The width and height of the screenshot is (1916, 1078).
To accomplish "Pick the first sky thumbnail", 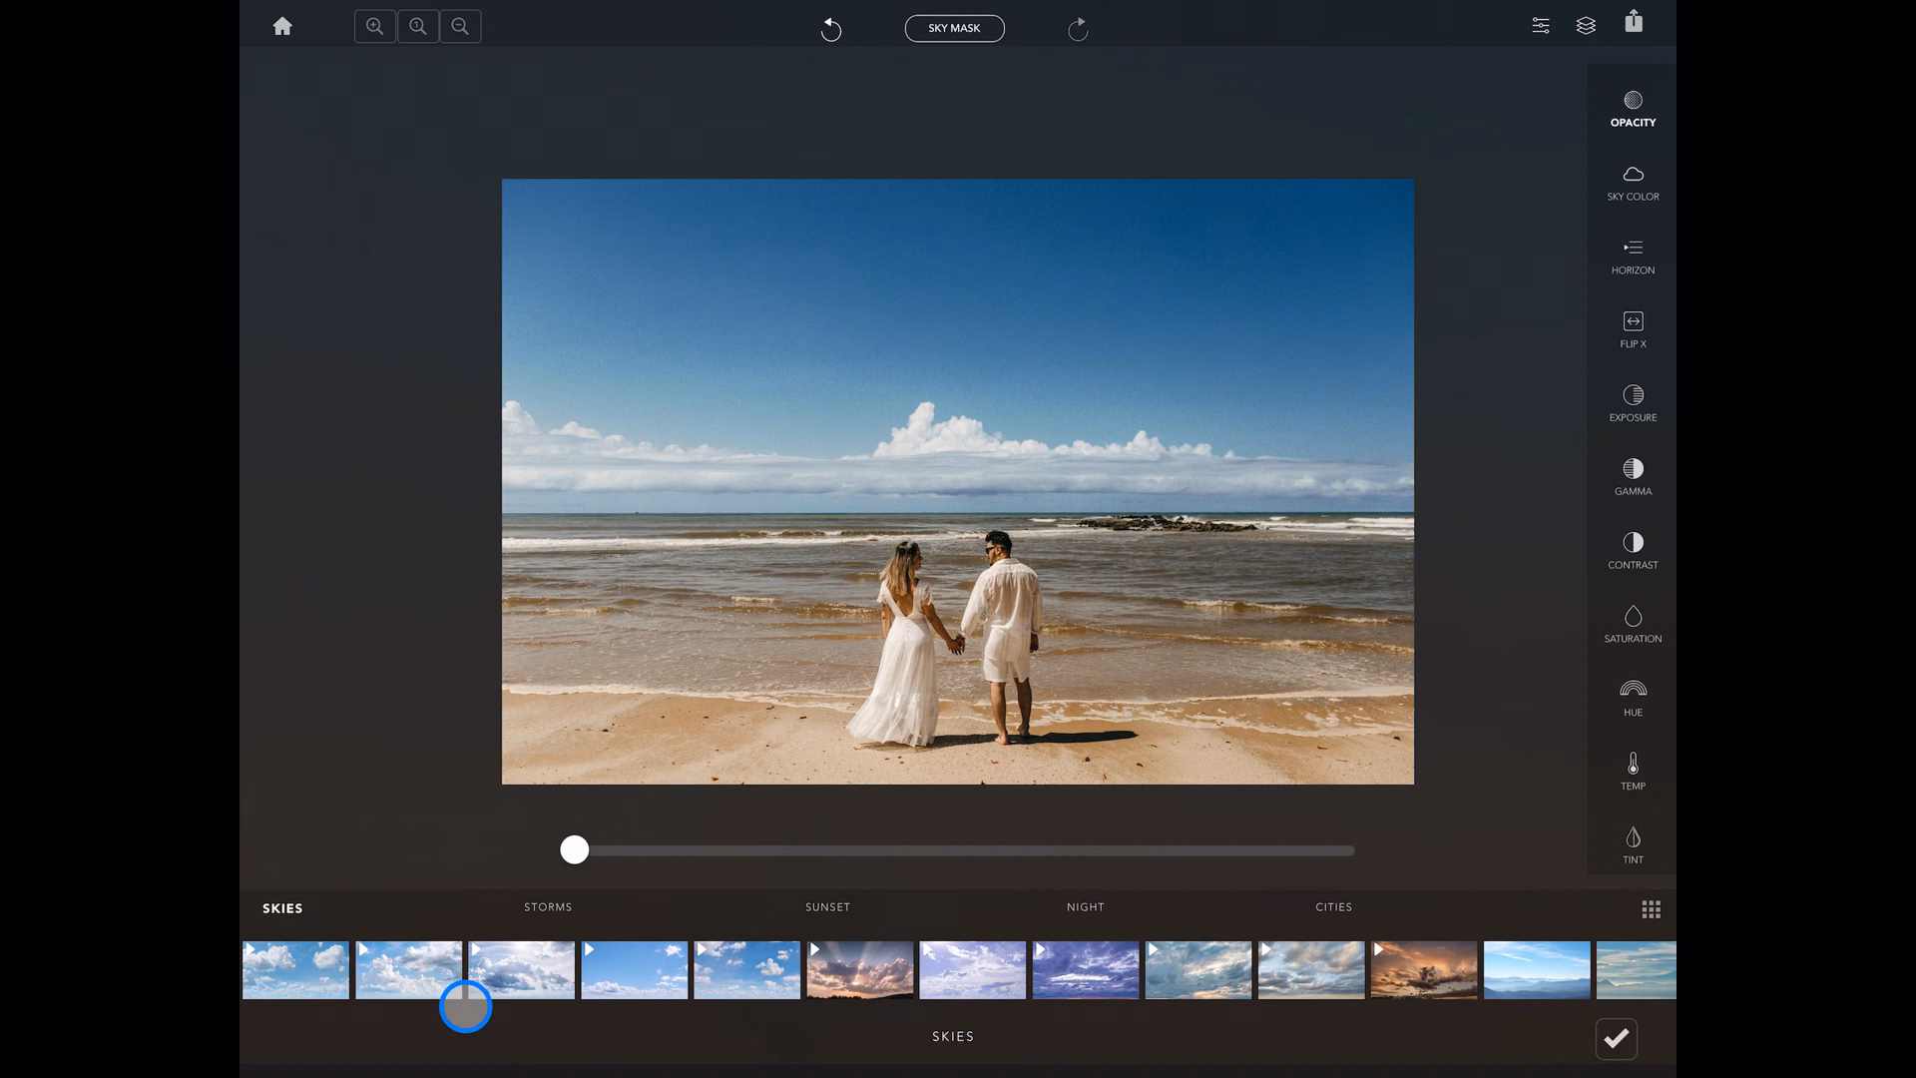I will point(296,970).
